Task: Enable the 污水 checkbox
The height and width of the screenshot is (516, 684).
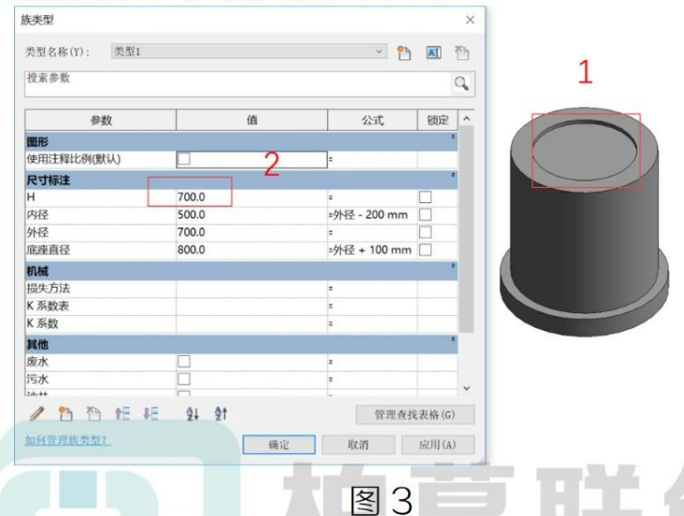Action: click(184, 379)
